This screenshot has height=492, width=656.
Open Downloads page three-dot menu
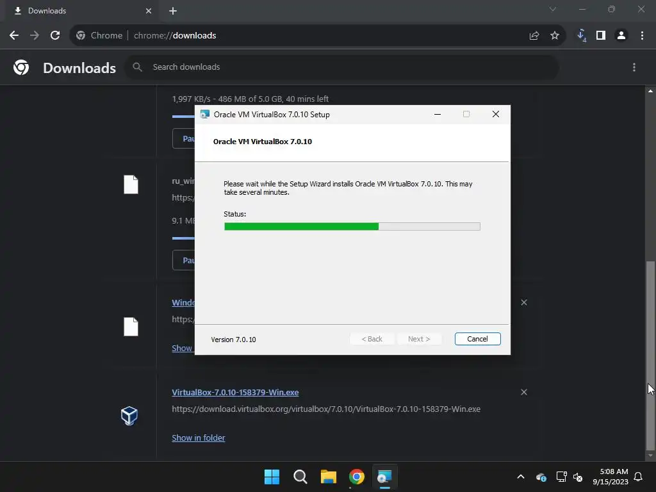point(634,67)
